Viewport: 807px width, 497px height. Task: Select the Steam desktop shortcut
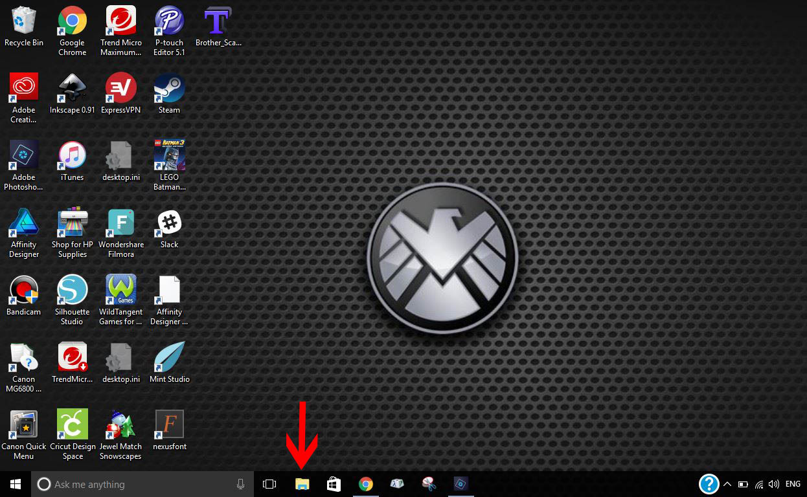[169, 94]
